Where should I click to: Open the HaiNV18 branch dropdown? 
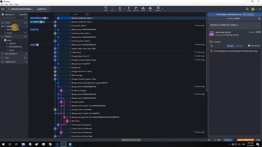[42, 9]
